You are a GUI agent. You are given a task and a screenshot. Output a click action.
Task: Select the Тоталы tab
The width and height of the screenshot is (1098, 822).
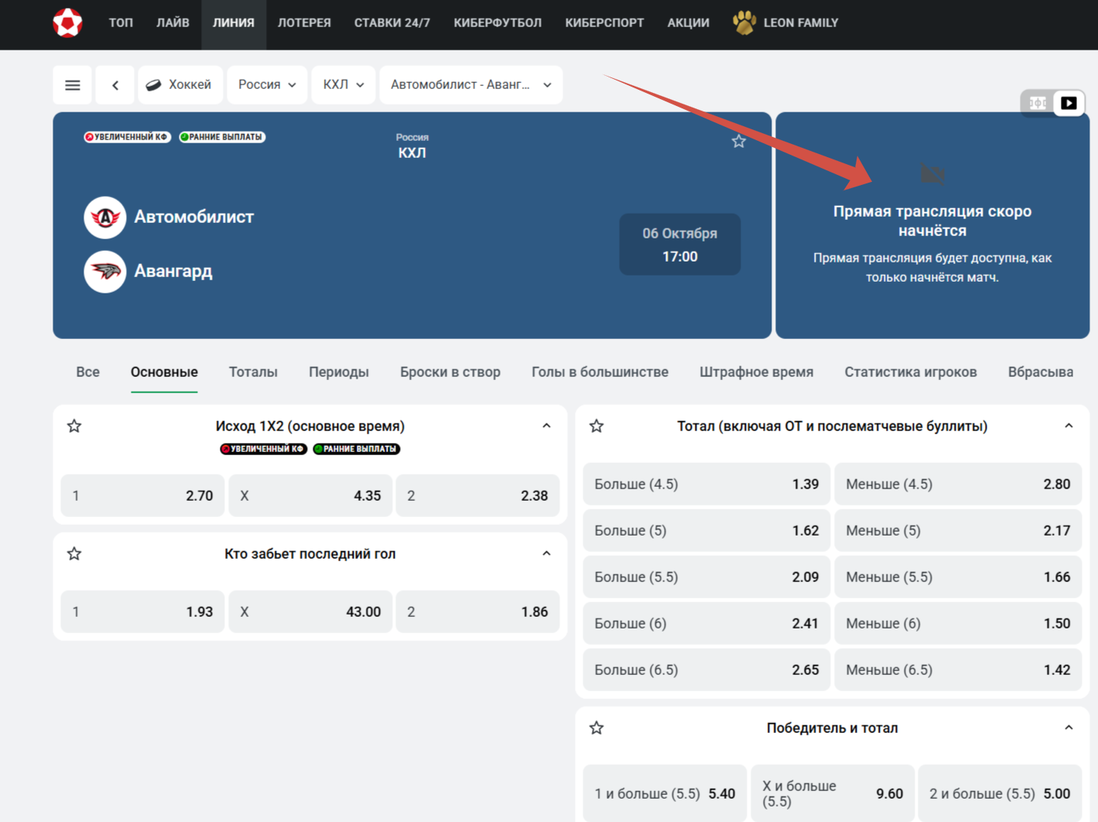253,372
